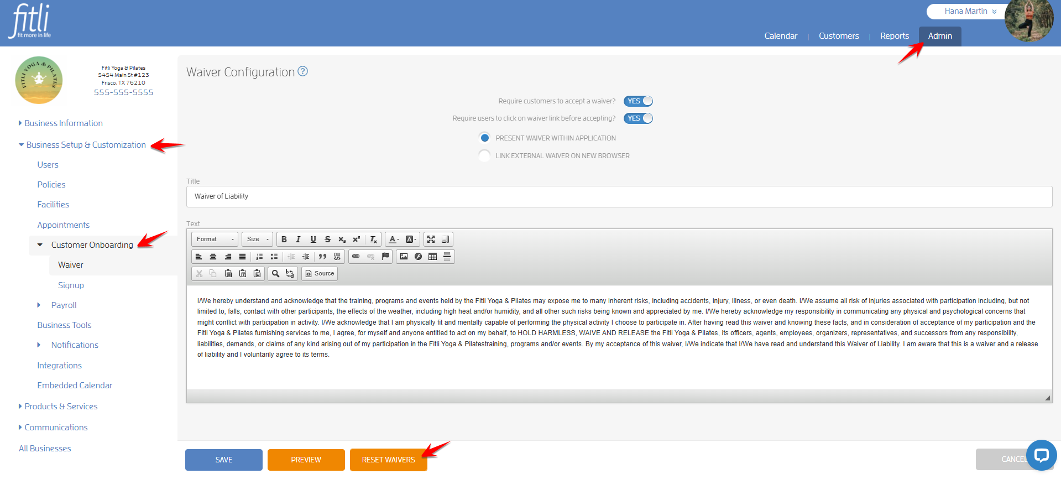The width and height of the screenshot is (1061, 479).
Task: Open the font Size dropdown
Action: (x=257, y=239)
